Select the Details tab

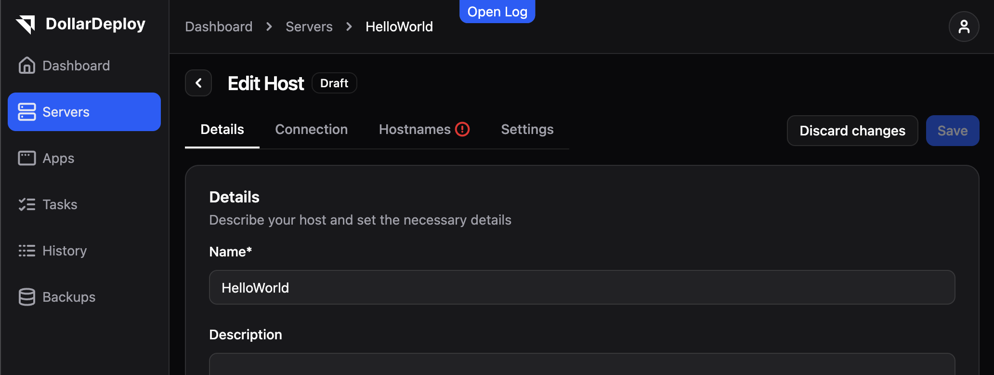click(222, 129)
